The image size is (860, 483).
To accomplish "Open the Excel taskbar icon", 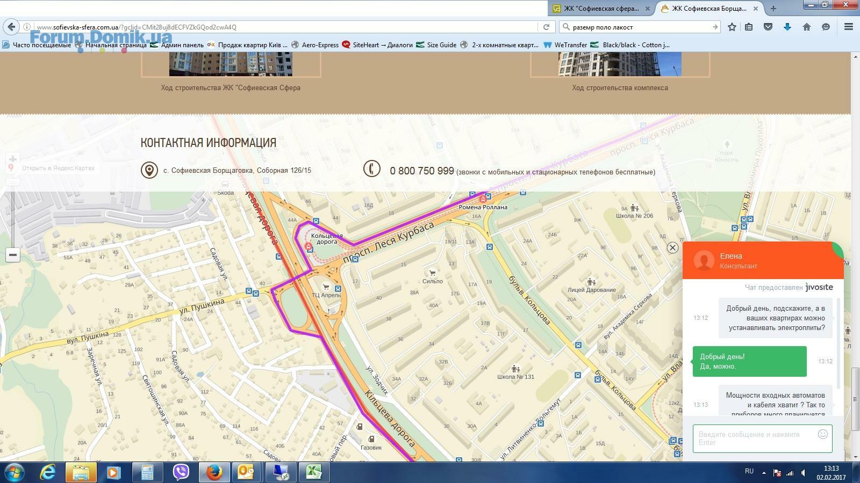I will pyautogui.click(x=314, y=472).
